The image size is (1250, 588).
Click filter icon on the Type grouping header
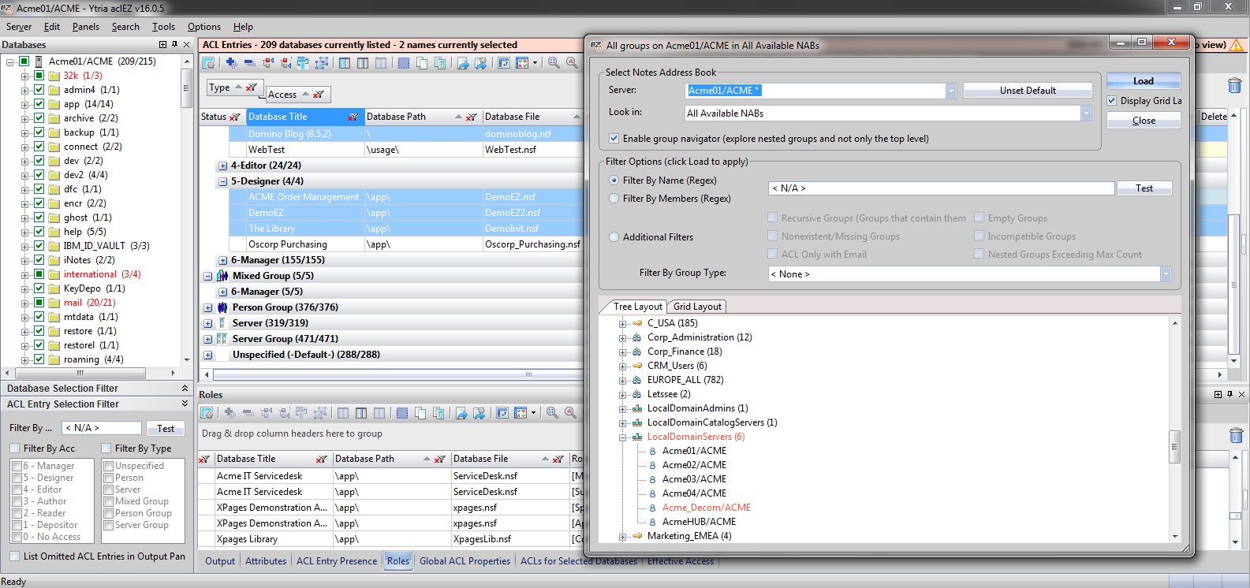252,87
